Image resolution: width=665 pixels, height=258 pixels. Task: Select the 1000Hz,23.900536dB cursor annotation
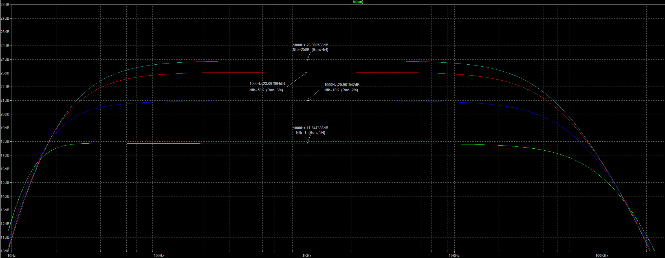(x=311, y=45)
